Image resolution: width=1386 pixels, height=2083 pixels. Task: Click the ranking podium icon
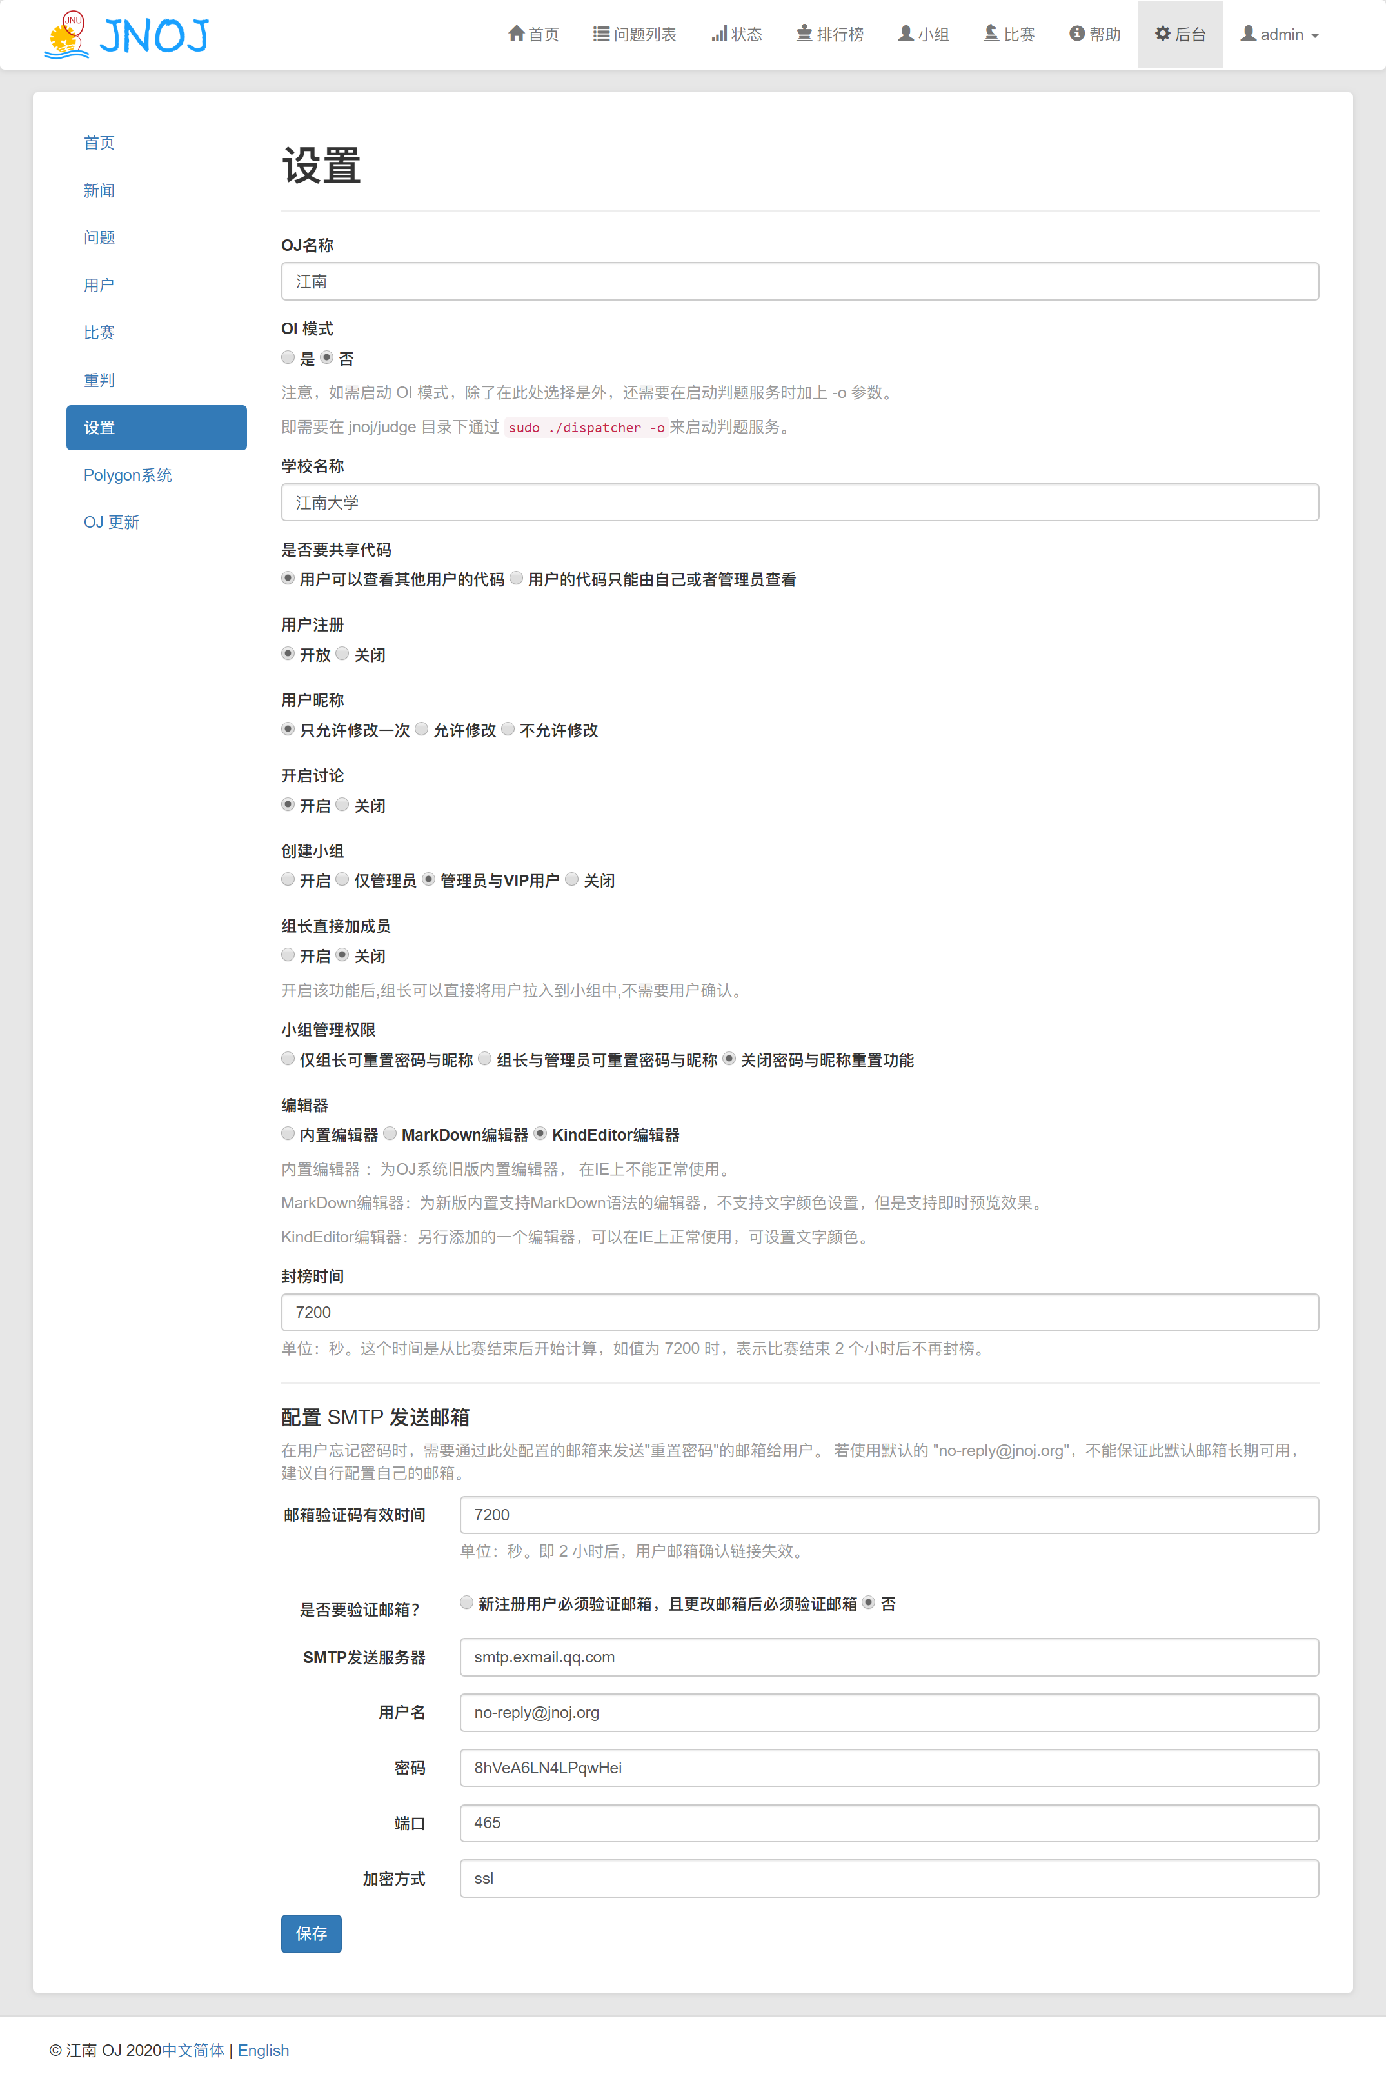[804, 34]
